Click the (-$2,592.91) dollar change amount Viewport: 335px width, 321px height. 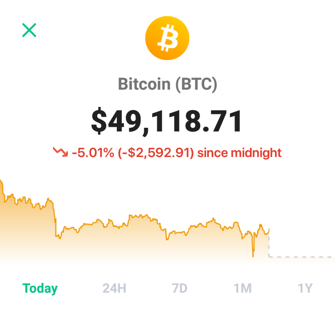click(156, 153)
